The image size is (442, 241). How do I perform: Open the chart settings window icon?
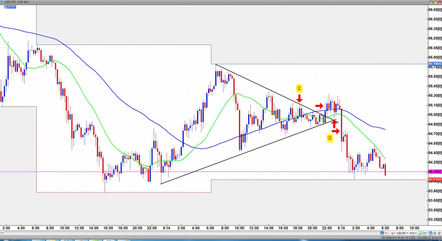click(x=431, y=233)
